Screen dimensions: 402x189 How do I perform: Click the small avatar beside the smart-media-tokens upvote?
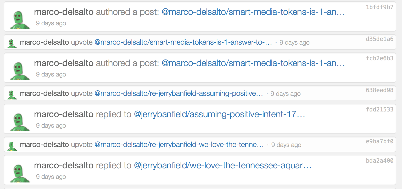[x=11, y=43]
